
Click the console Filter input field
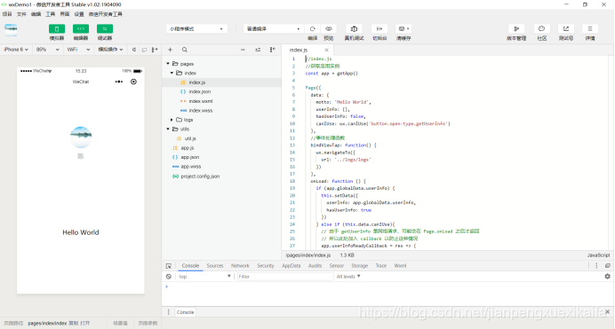click(285, 277)
